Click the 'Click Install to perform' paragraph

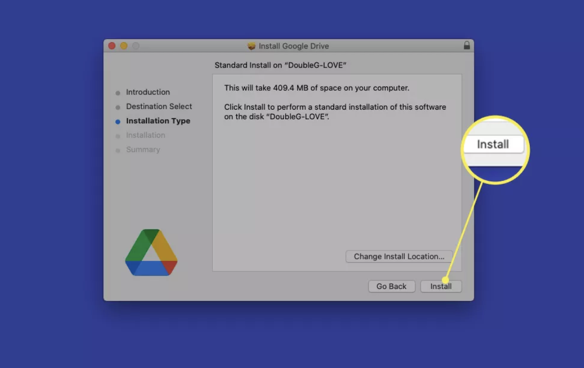335,112
